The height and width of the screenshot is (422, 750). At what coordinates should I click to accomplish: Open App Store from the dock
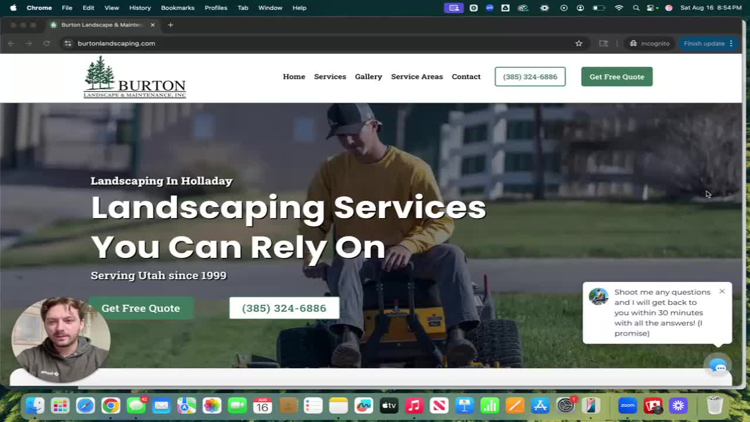click(540, 405)
